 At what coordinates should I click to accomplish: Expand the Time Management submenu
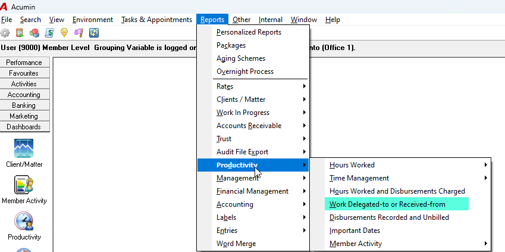click(400, 178)
